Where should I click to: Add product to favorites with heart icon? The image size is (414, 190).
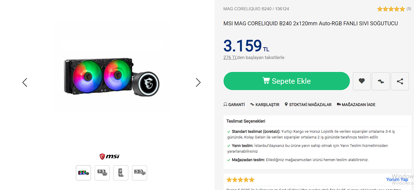point(362,81)
